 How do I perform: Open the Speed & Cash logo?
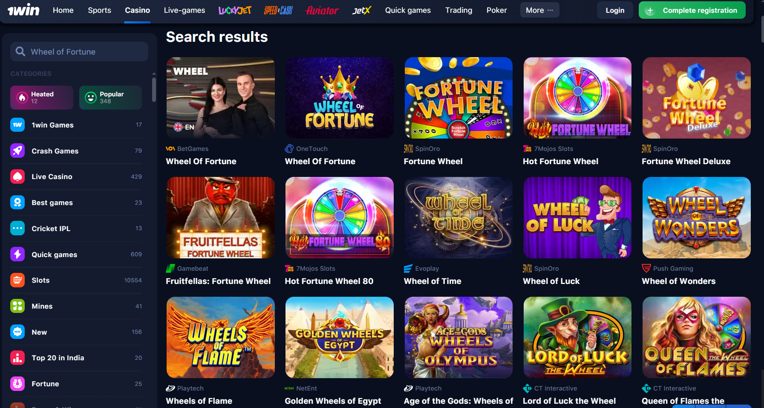pyautogui.click(x=278, y=10)
